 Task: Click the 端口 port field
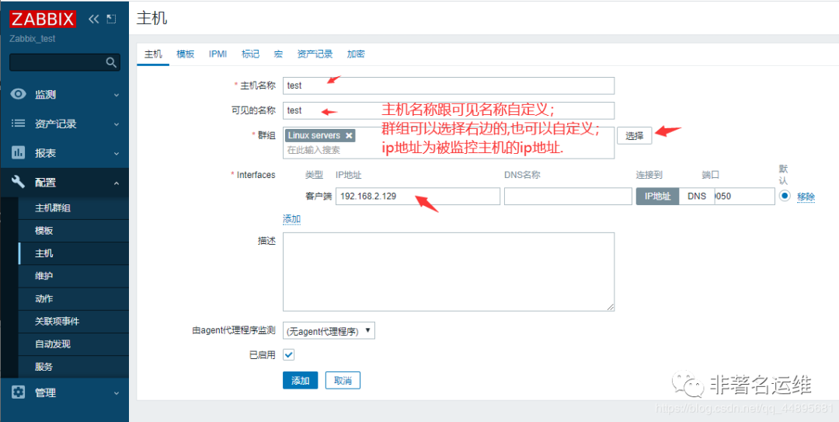[x=744, y=196]
